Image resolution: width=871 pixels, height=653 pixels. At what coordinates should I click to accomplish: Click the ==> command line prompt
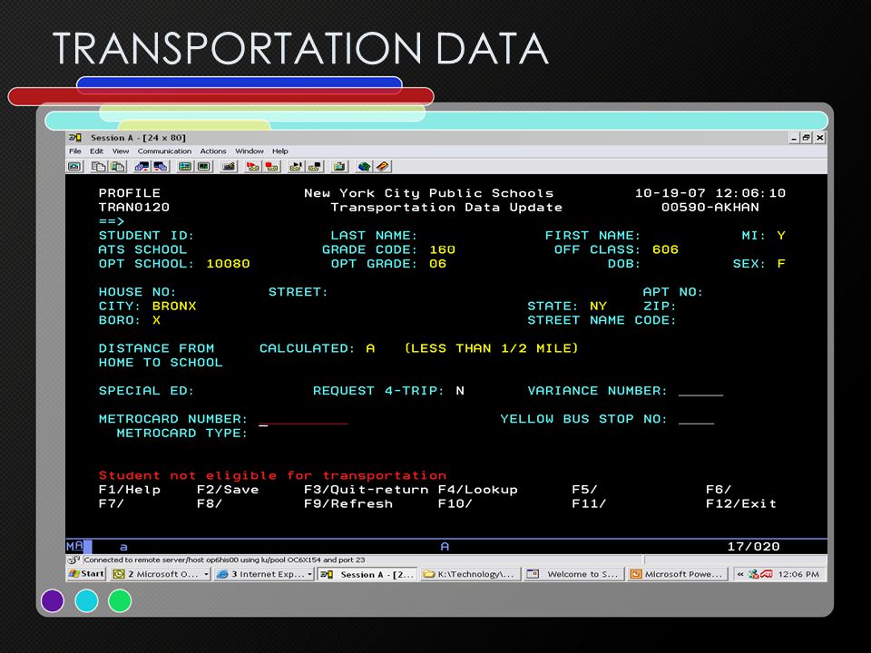112,221
